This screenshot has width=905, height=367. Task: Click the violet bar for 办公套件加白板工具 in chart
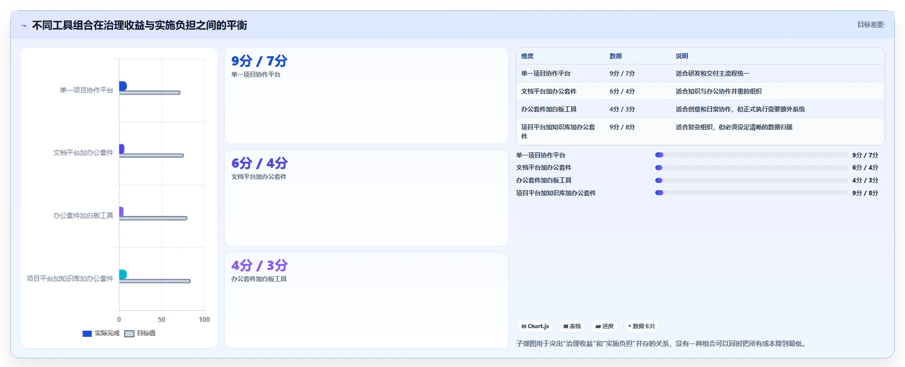click(x=121, y=212)
